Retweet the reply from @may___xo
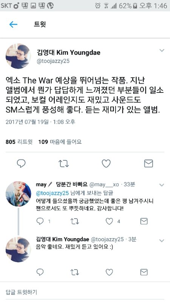 click(74, 221)
